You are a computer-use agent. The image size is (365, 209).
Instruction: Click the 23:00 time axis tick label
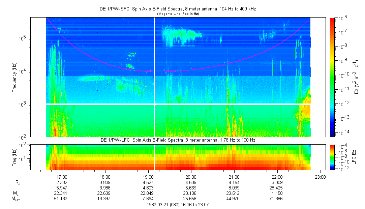[320, 177]
